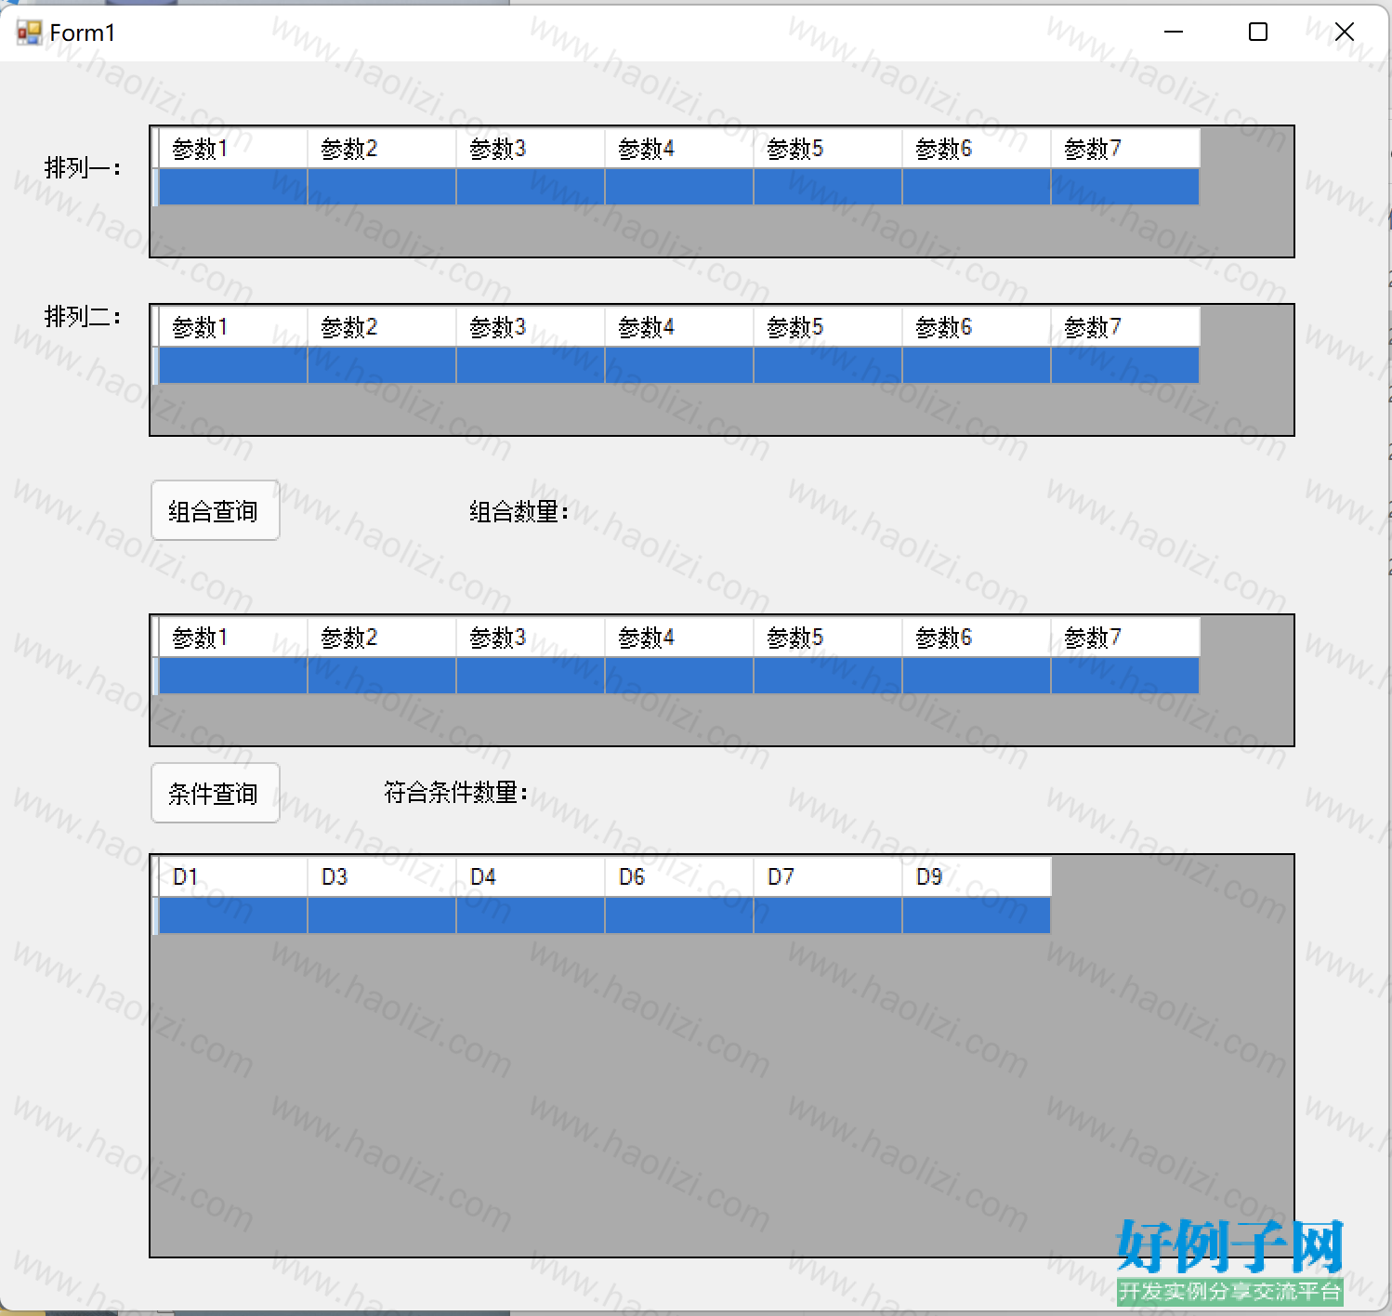Select 参数2 column header in 排列一 grid
This screenshot has width=1392, height=1316.
[382, 149]
